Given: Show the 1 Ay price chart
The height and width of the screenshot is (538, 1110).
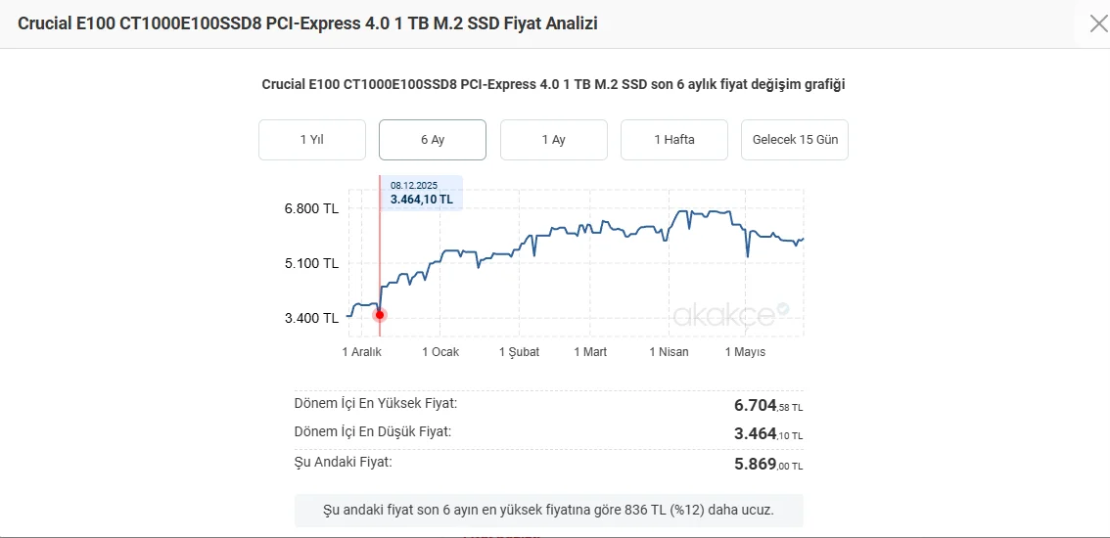Looking at the screenshot, I should 554,140.
